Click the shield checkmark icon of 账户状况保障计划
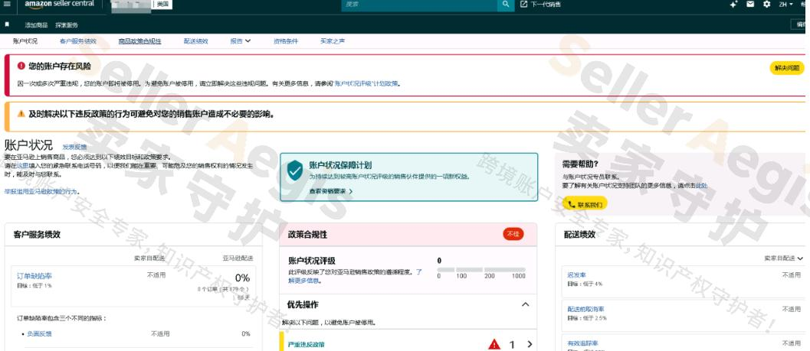The width and height of the screenshot is (810, 351). 295,170
